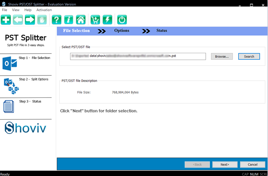Close the PST/OST Splitter window
268x176 pixels.
tap(263, 5)
